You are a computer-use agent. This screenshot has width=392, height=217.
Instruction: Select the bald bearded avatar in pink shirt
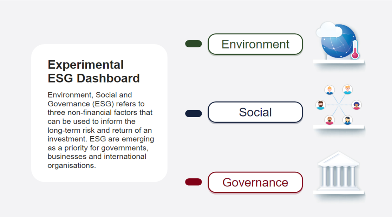pos(329,120)
